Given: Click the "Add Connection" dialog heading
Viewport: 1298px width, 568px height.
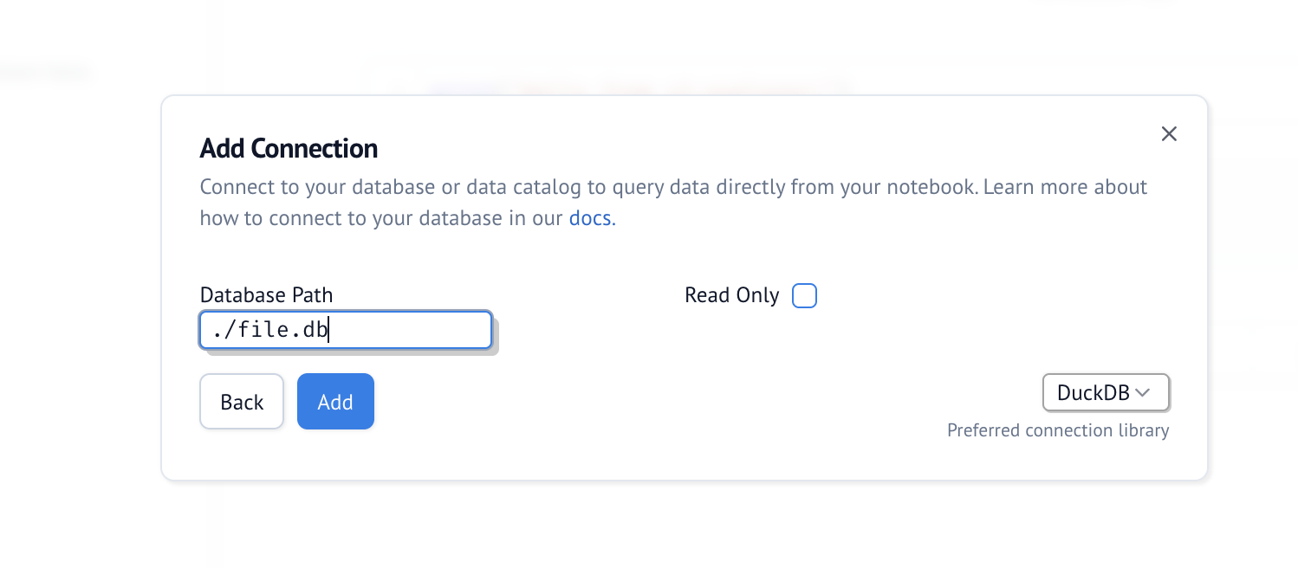Looking at the screenshot, I should pyautogui.click(x=289, y=148).
